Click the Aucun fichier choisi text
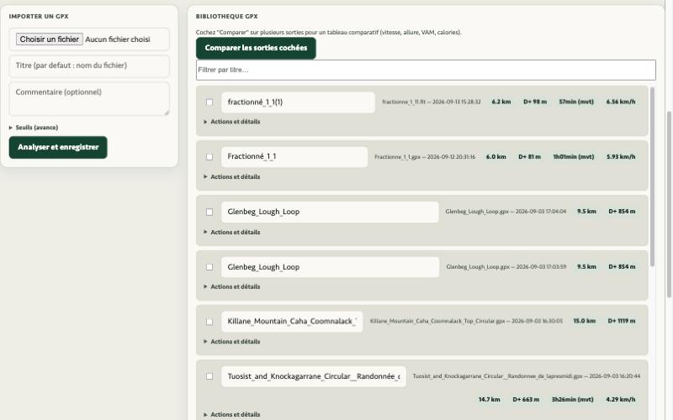Viewport: 673px width, 420px height. coord(118,39)
